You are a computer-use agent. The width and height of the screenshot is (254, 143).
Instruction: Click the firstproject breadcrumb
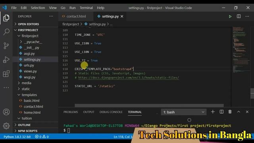[71, 24]
